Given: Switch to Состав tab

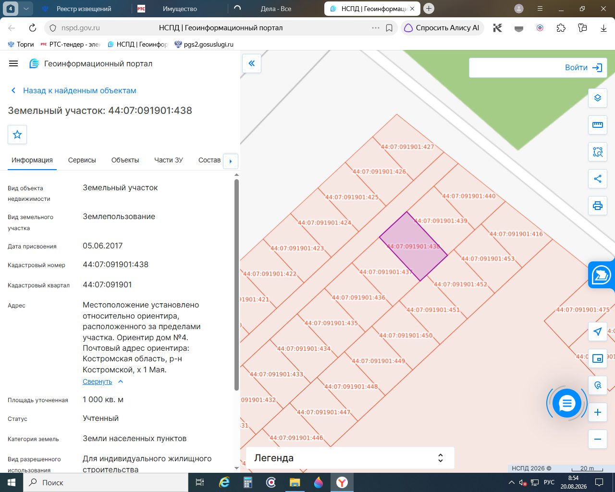Looking at the screenshot, I should [x=209, y=160].
